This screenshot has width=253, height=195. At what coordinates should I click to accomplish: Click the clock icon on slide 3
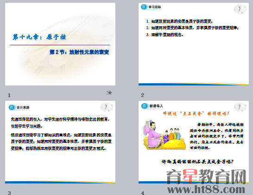click(x=107, y=107)
